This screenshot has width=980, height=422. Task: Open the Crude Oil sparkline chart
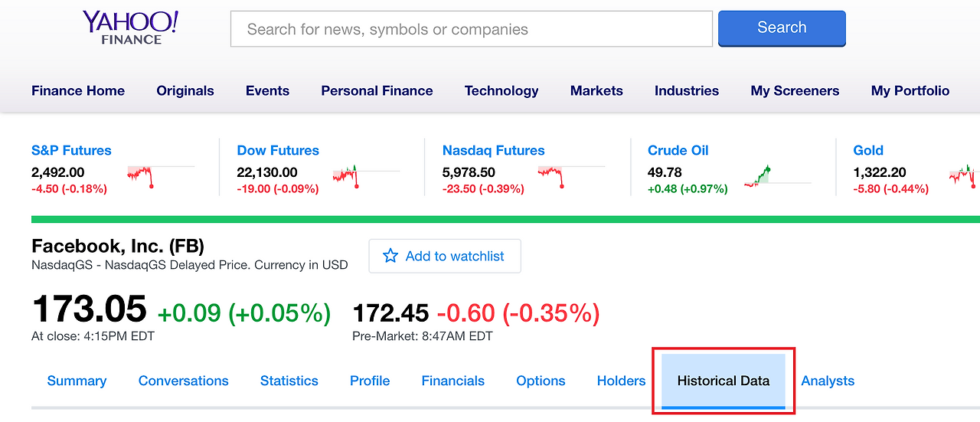pyautogui.click(x=758, y=177)
